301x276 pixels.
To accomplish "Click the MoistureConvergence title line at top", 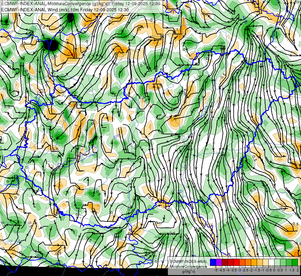I will (x=81, y=4).
